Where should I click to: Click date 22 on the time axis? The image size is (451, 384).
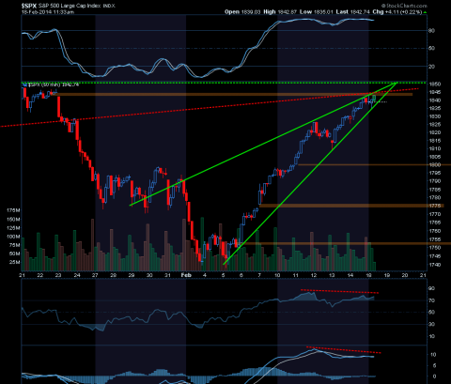(x=40, y=275)
